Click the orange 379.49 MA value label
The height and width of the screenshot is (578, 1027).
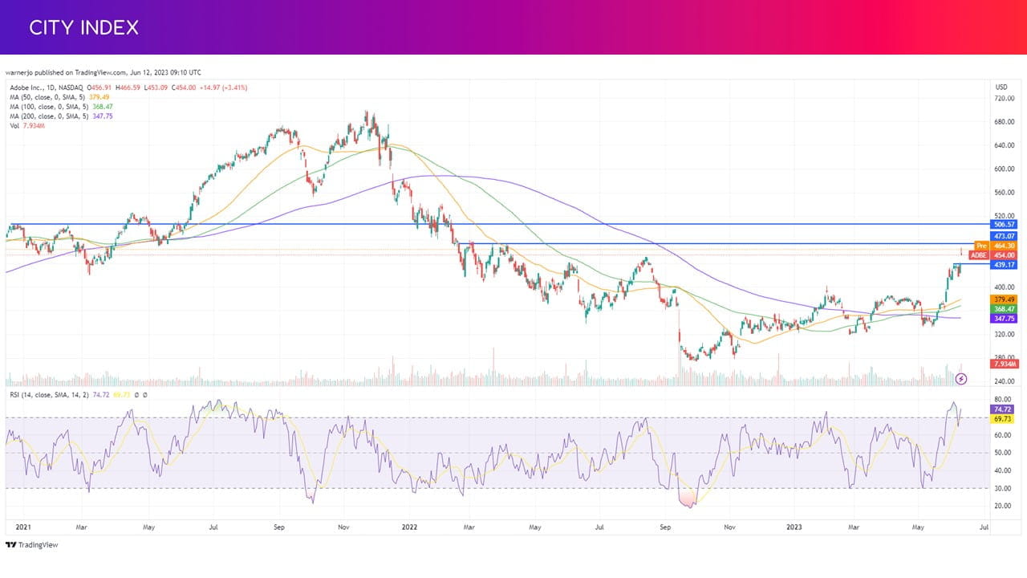[1005, 299]
